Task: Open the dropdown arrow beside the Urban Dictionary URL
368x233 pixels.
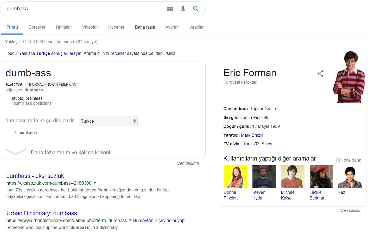Action: [x=129, y=220]
